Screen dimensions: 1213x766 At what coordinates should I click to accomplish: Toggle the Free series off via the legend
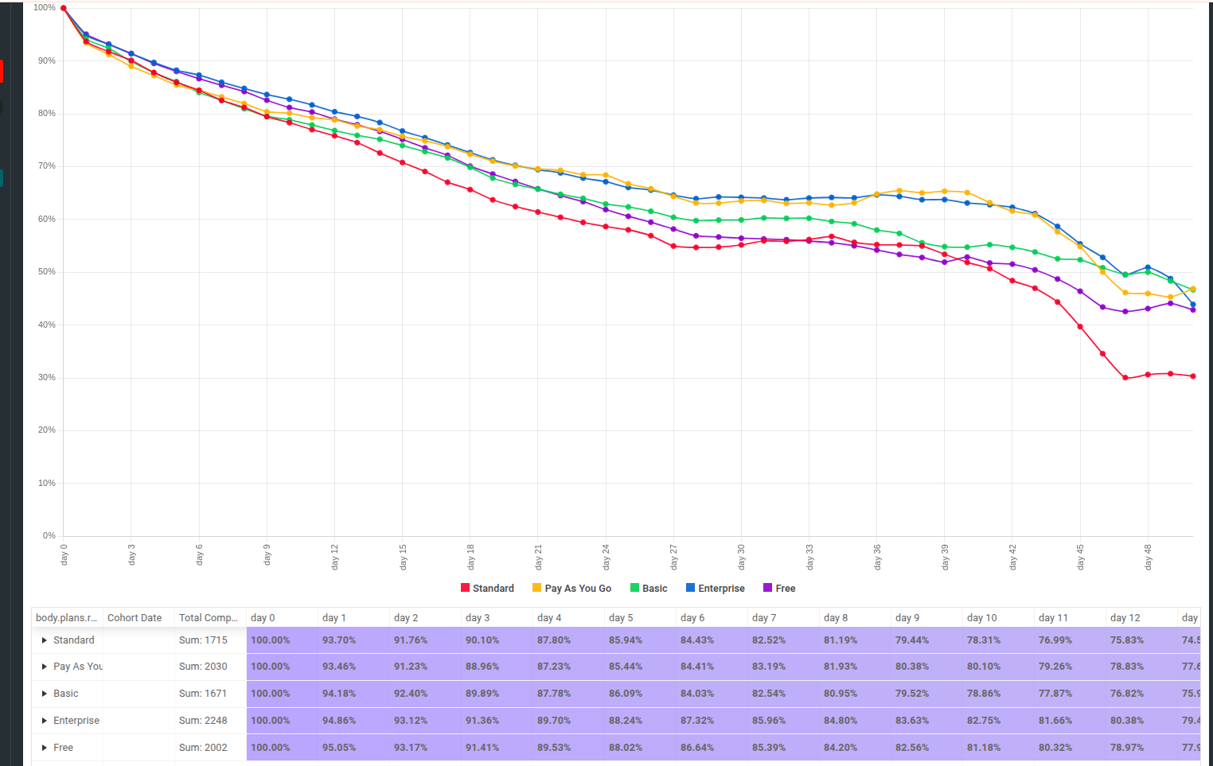(778, 587)
